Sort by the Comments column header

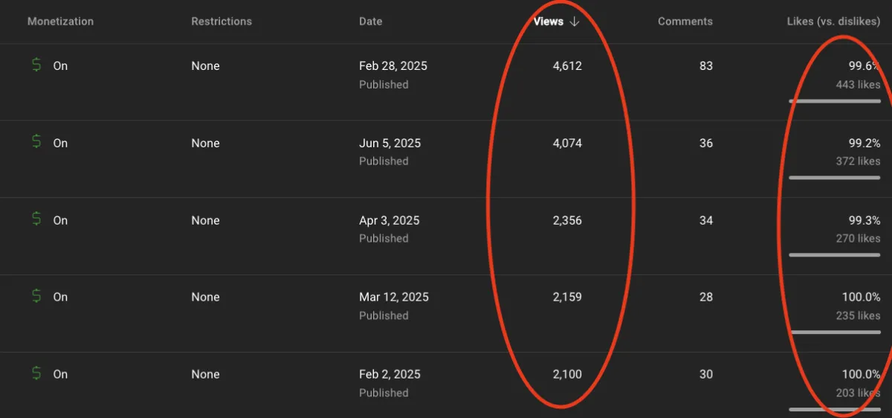click(685, 22)
